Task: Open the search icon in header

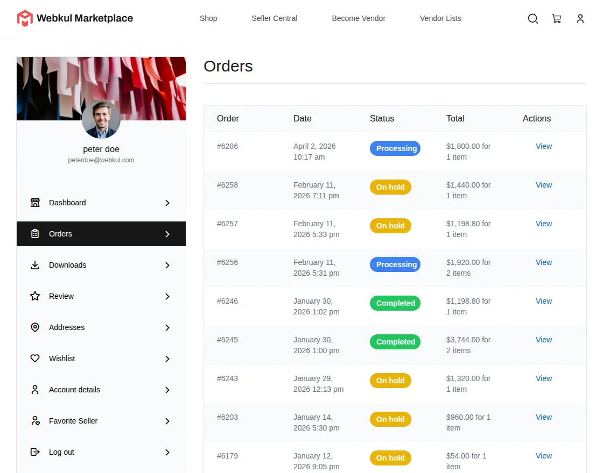Action: pos(532,18)
